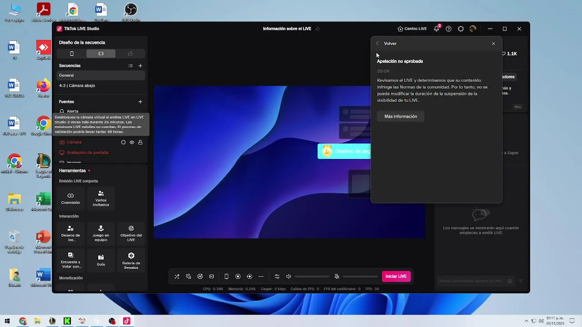
Task: Open Windows Start menu
Action: [7, 321]
